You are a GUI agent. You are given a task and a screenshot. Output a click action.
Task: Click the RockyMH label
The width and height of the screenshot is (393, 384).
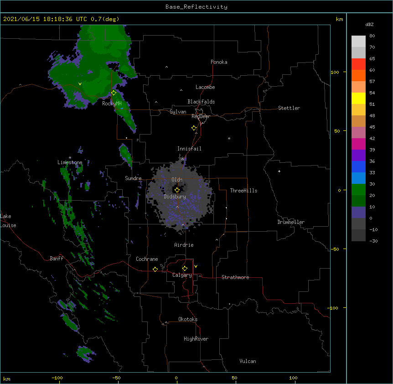click(112, 104)
